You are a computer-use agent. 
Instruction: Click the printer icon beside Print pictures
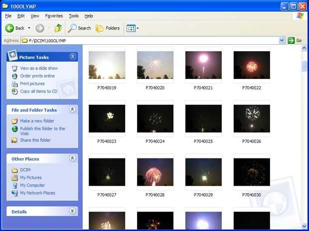tap(14, 84)
